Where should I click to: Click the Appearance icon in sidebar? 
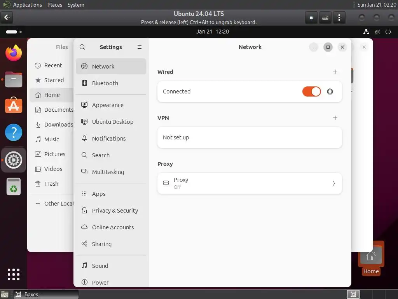(84, 105)
